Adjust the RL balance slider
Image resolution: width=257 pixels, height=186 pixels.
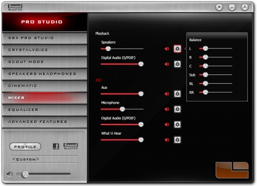[216, 83]
